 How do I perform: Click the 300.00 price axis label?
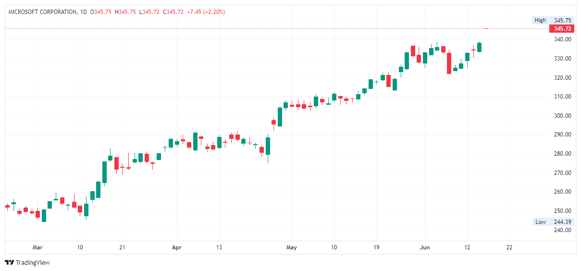(562, 116)
